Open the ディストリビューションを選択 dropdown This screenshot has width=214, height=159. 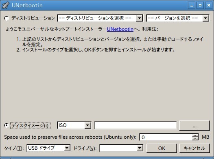100,18
